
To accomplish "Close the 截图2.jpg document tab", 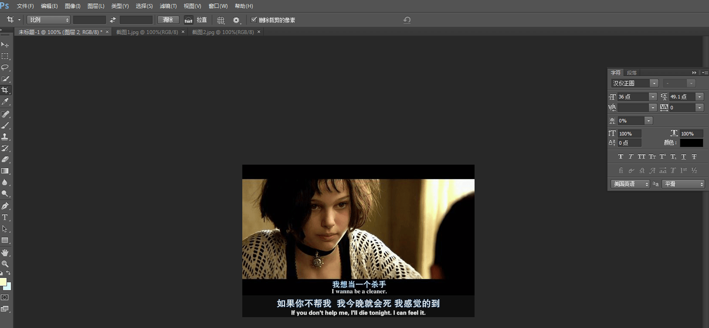I will click(x=259, y=32).
